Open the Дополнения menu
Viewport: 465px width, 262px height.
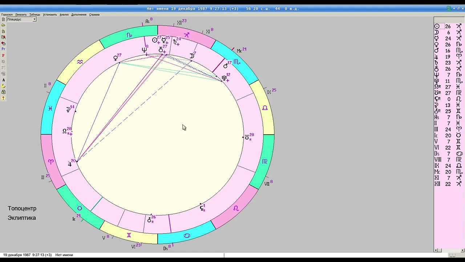[79, 15]
